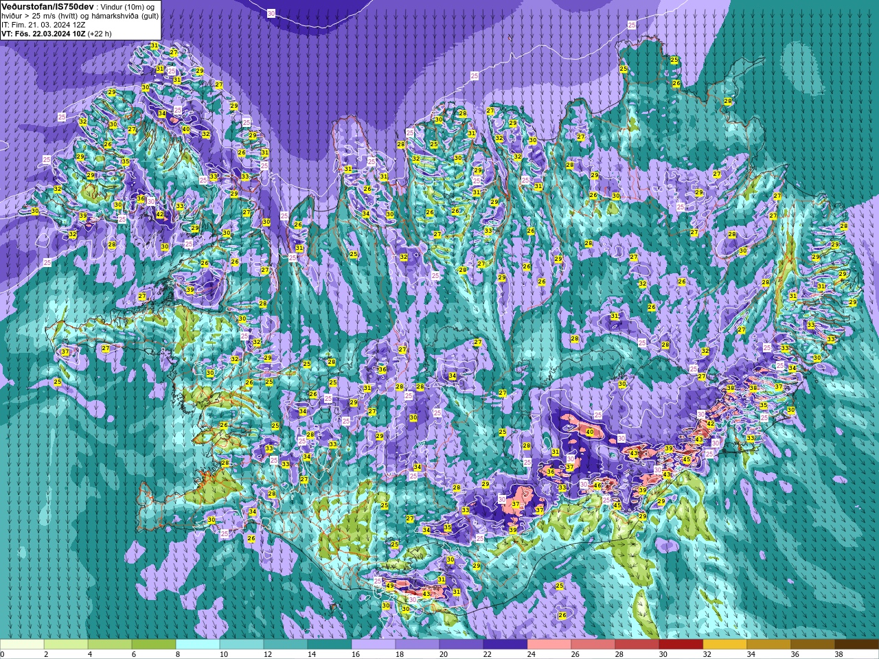Click the 18–20 m/s light purple legend swatch
The image size is (879, 659).
point(418,645)
